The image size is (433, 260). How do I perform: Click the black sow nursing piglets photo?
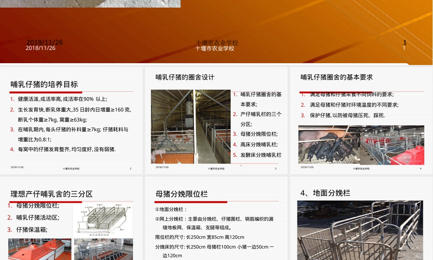click(329, 145)
